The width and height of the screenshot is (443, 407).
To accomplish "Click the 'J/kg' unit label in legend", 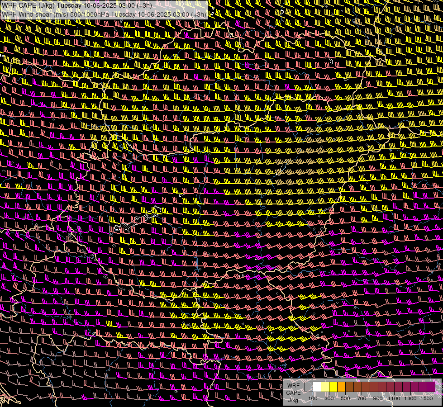I will coord(293,400).
